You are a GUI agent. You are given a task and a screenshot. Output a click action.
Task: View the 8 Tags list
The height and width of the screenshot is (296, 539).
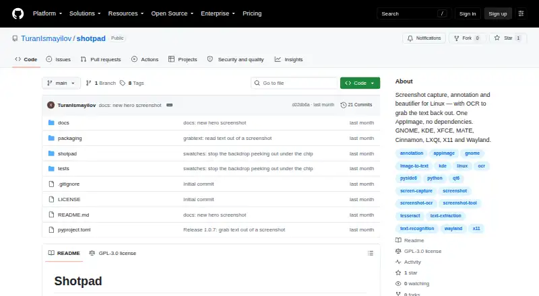[132, 83]
